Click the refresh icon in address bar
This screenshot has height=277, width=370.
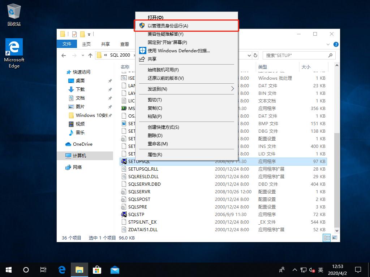(x=255, y=55)
